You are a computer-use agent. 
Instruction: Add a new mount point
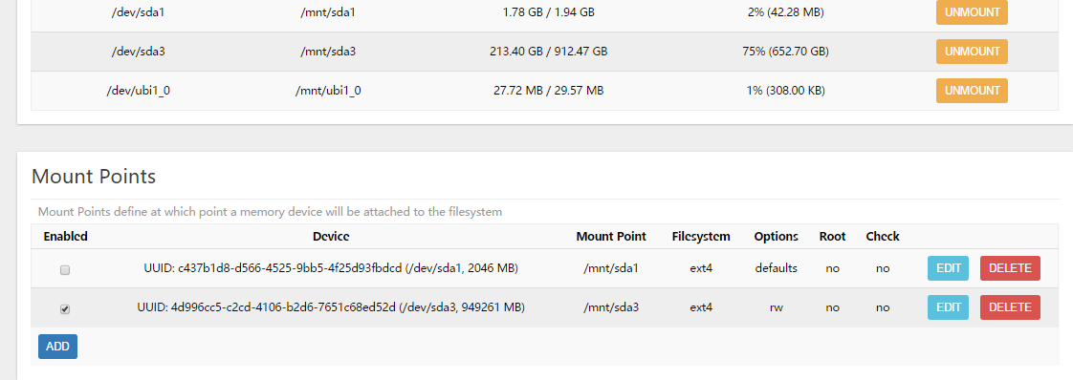point(57,347)
